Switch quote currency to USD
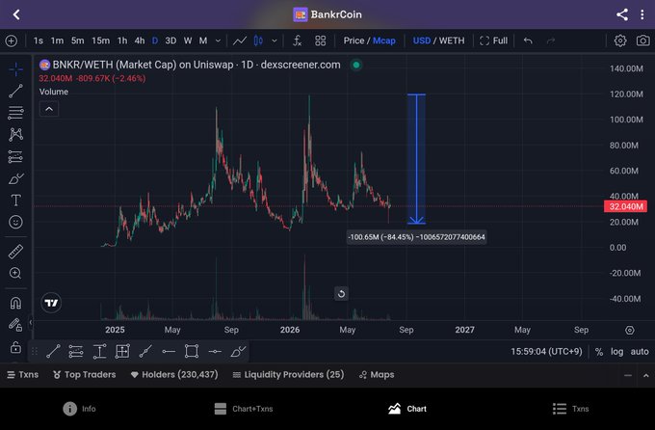Screen dimensions: 655x430 click(x=422, y=40)
